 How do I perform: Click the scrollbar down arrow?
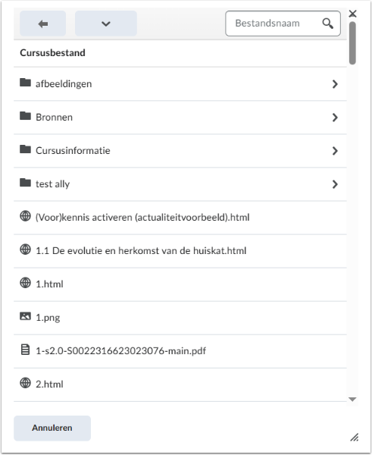(x=352, y=400)
